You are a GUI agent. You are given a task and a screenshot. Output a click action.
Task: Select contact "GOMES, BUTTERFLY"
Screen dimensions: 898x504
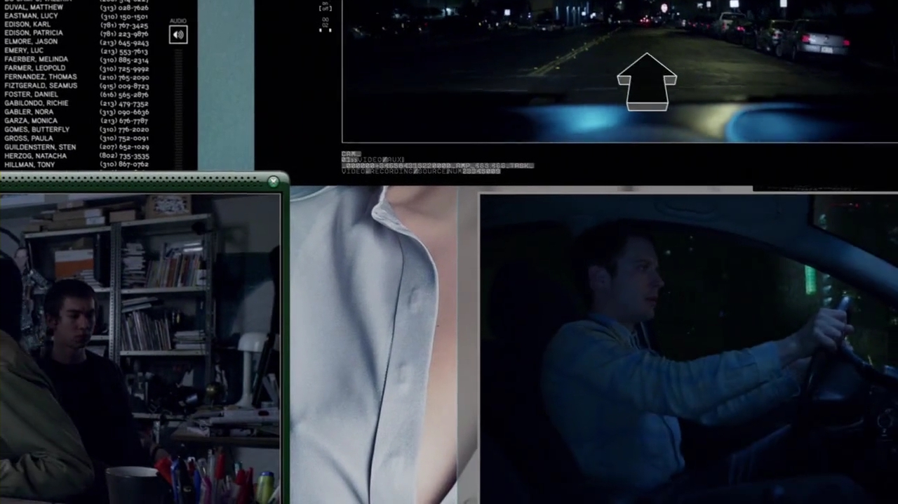(36, 129)
